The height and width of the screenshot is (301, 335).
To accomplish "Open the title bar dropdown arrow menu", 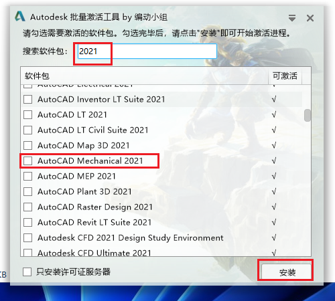I will click(x=292, y=18).
